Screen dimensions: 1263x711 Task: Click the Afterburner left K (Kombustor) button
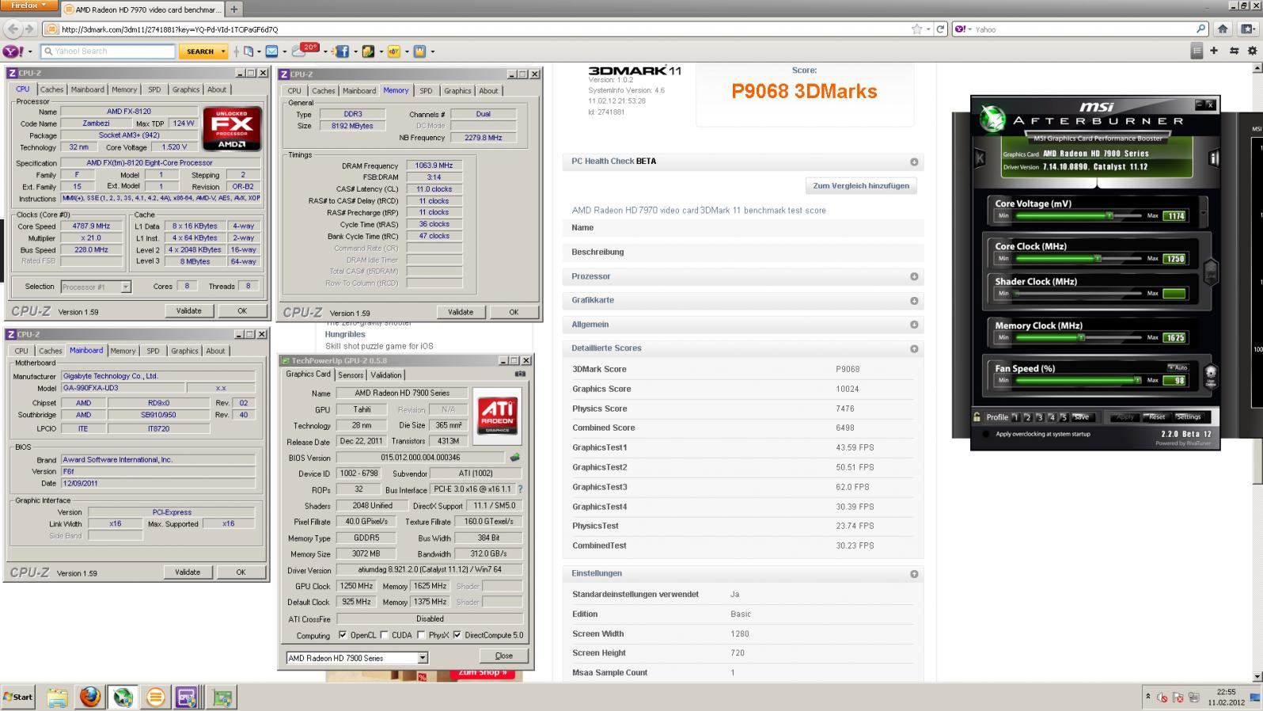pos(980,158)
